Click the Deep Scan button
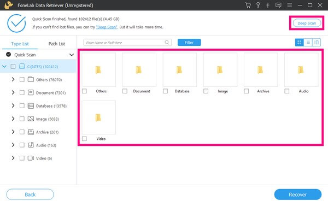The width and height of the screenshot is (328, 206). click(307, 23)
